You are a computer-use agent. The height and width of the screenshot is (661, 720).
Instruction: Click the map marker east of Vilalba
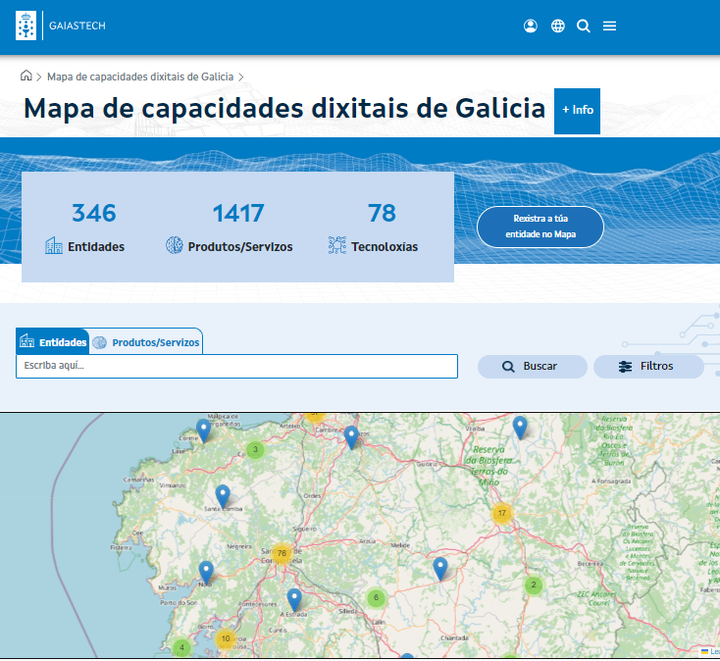(x=520, y=428)
